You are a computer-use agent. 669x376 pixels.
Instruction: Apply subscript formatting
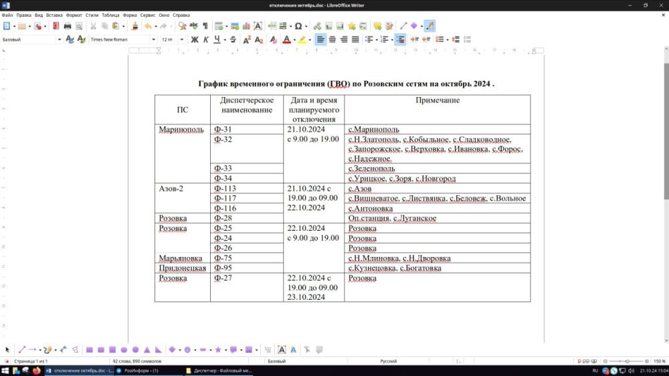click(x=258, y=39)
